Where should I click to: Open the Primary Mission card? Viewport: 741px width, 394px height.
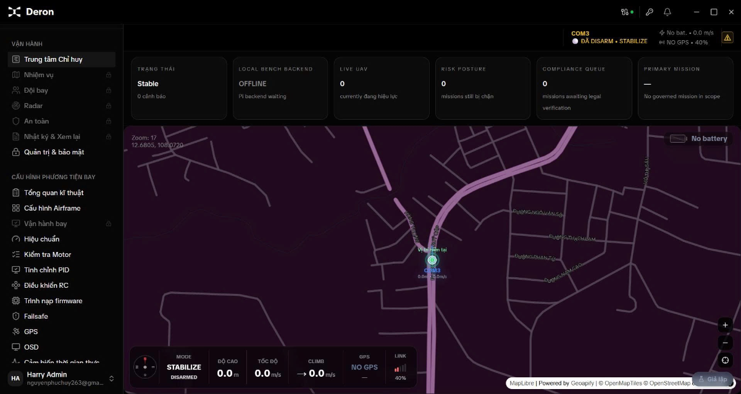(x=686, y=88)
